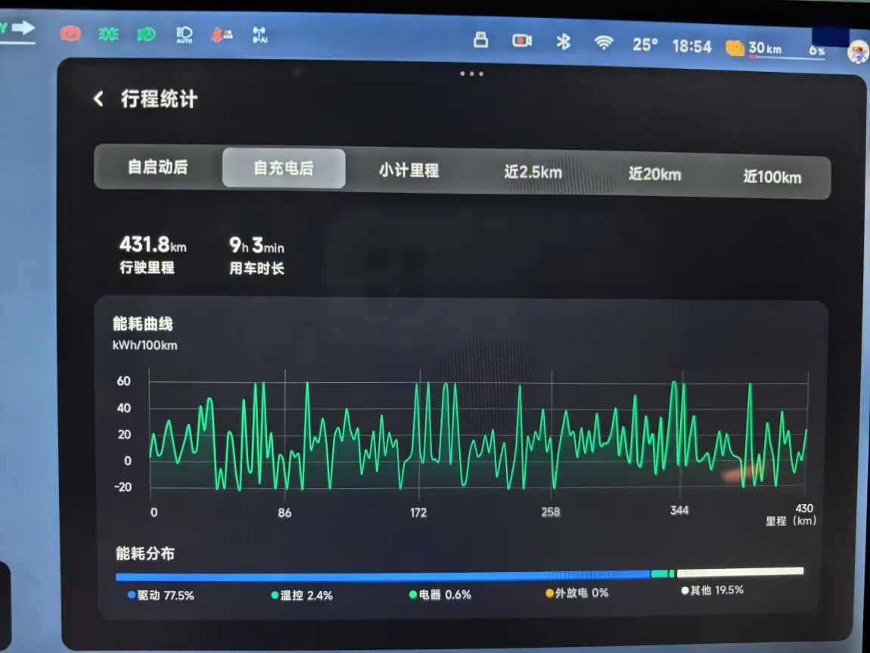Tap the back arrow beside 行程统计

[98, 99]
